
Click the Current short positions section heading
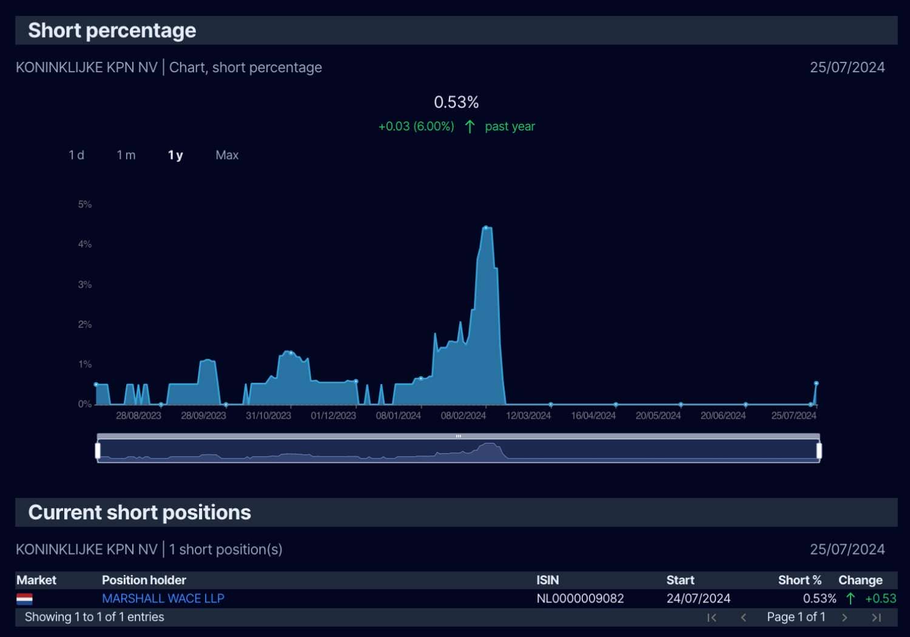coord(140,513)
